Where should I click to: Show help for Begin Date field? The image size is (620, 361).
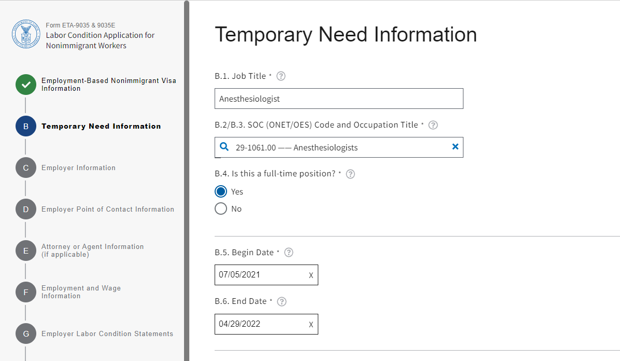point(289,253)
